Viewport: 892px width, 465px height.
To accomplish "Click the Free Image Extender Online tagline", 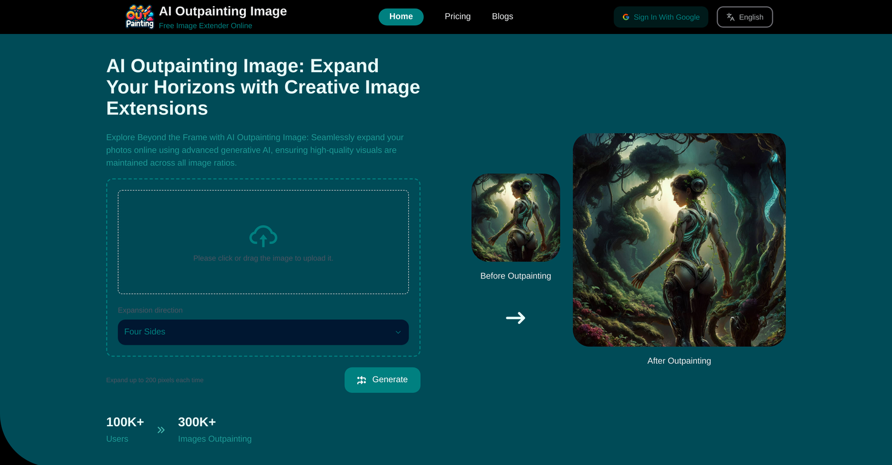I will coord(205,25).
